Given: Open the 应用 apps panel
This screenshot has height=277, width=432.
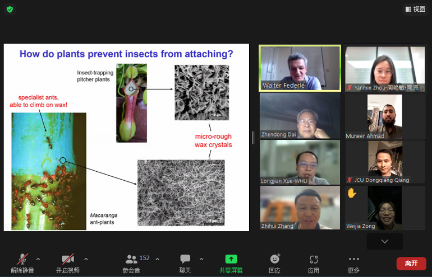Looking at the screenshot, I should tap(314, 263).
